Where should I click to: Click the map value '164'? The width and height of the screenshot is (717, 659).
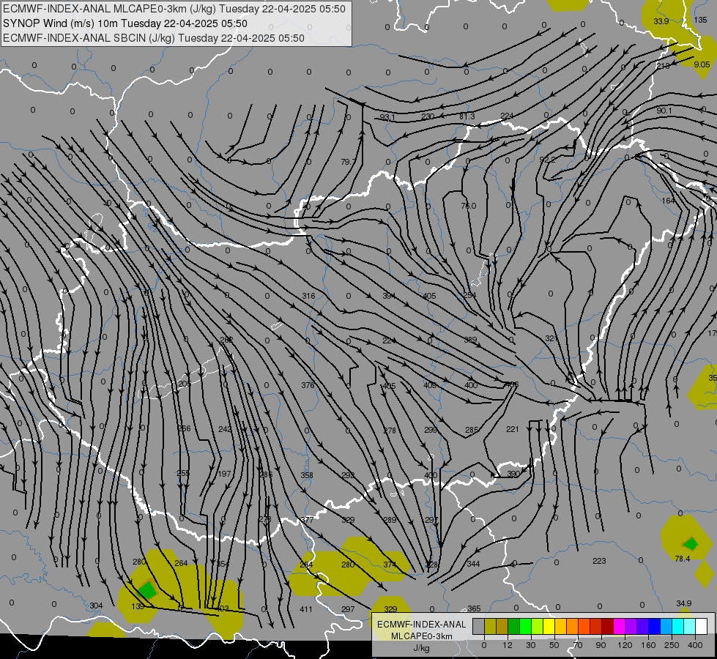click(x=668, y=201)
